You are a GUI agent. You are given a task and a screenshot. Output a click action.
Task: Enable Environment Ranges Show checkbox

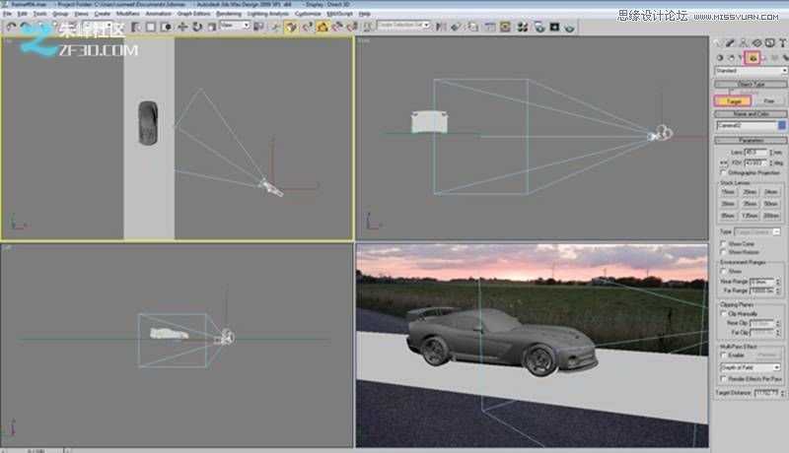724,271
